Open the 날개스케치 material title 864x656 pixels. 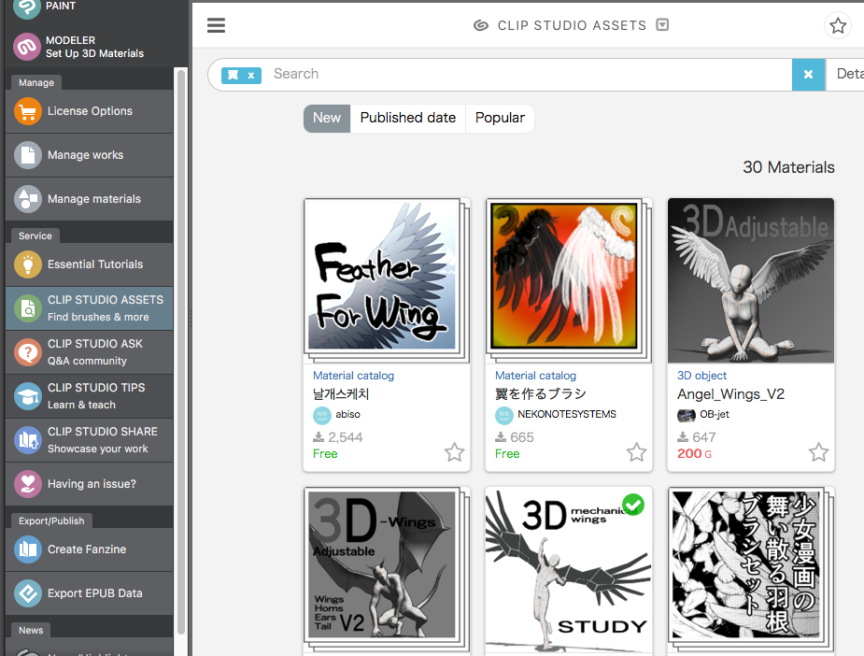341,394
